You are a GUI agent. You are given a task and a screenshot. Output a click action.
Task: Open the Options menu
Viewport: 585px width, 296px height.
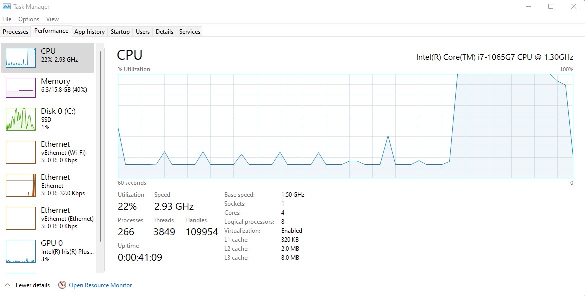click(28, 19)
